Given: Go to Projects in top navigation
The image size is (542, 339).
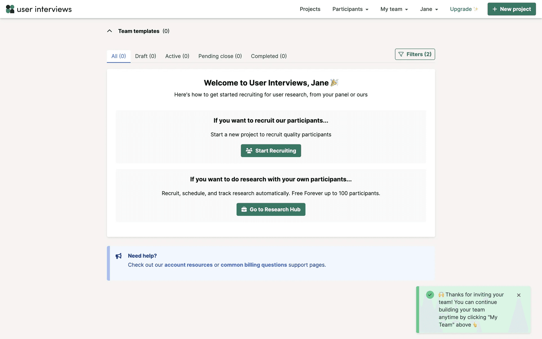Looking at the screenshot, I should [310, 9].
